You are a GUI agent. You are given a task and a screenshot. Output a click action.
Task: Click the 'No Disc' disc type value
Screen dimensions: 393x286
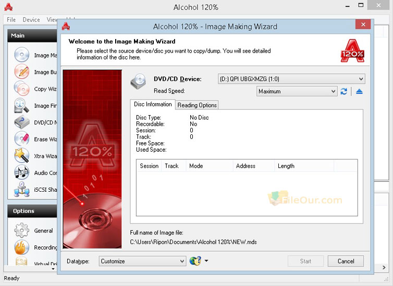point(199,117)
